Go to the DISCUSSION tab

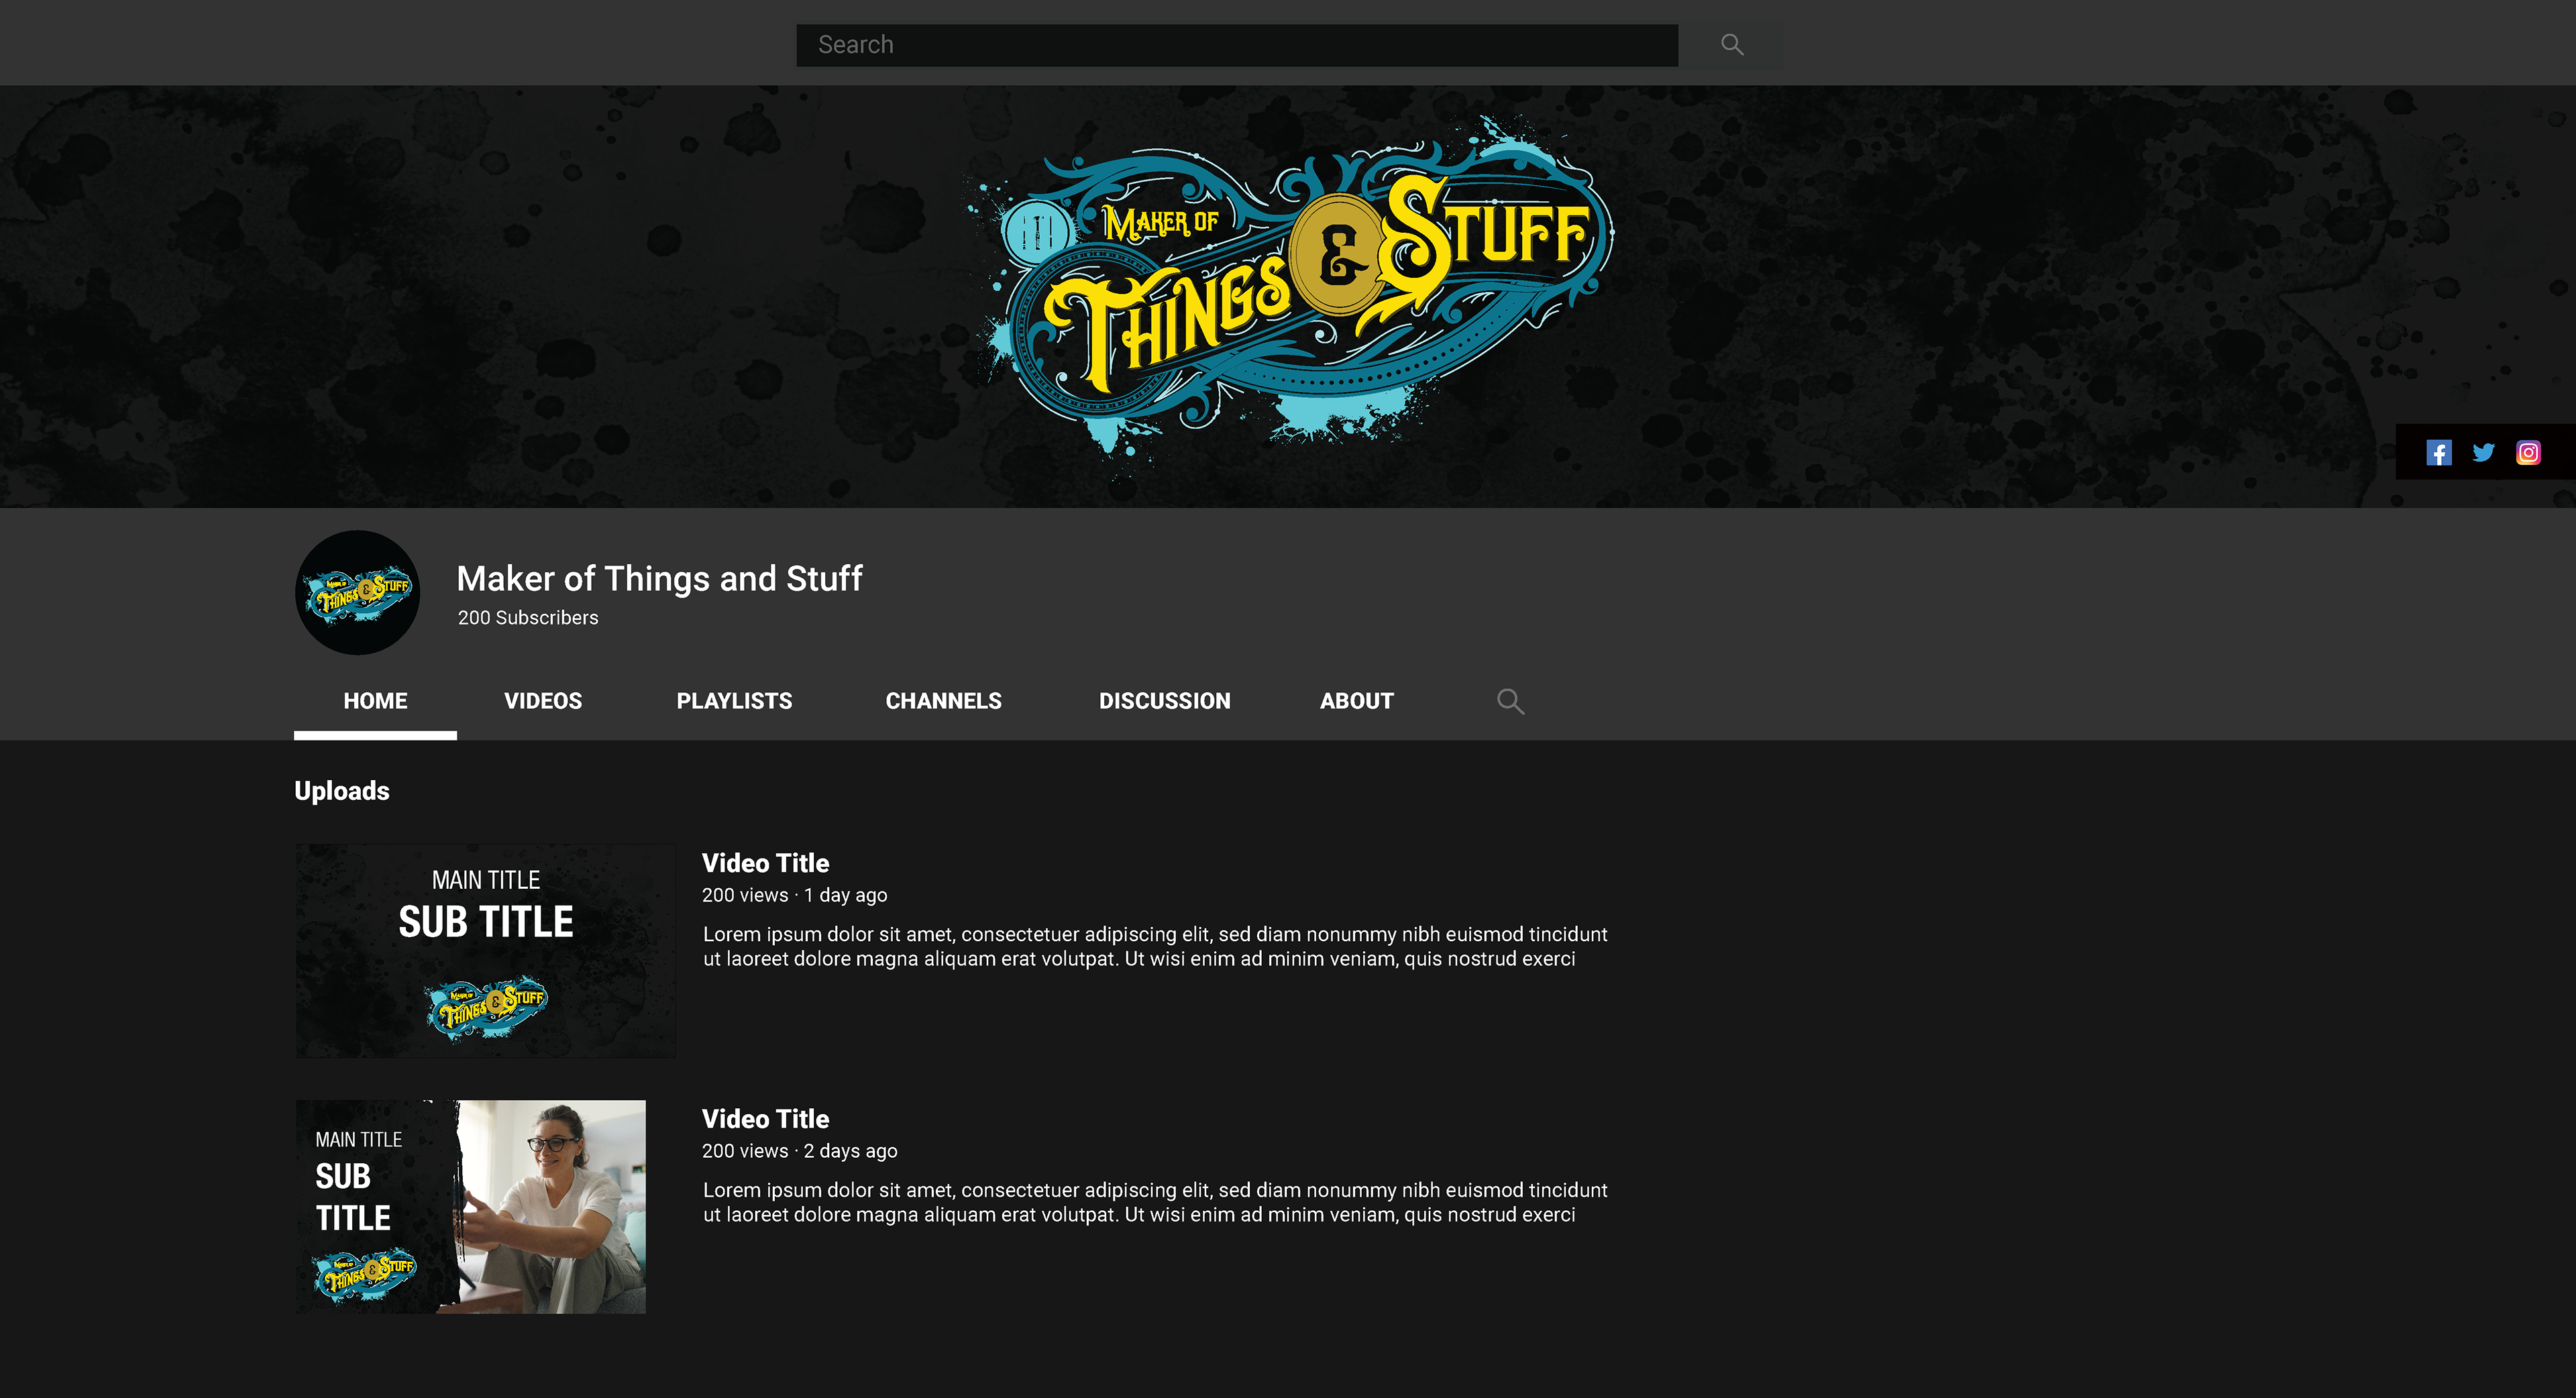1165,701
